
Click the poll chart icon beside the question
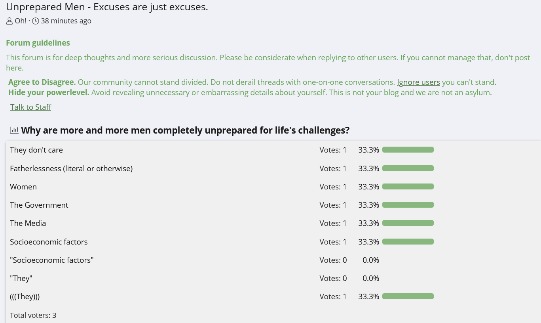tap(14, 130)
